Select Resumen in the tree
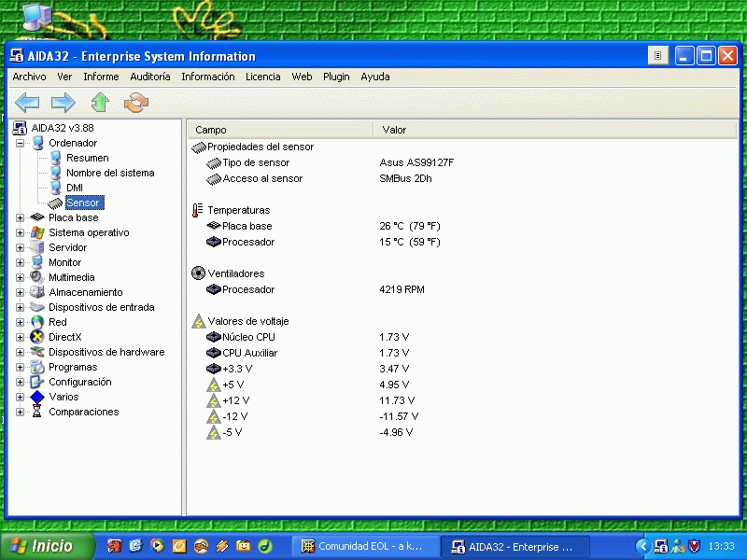Viewport: 747px width, 560px height. click(x=87, y=158)
